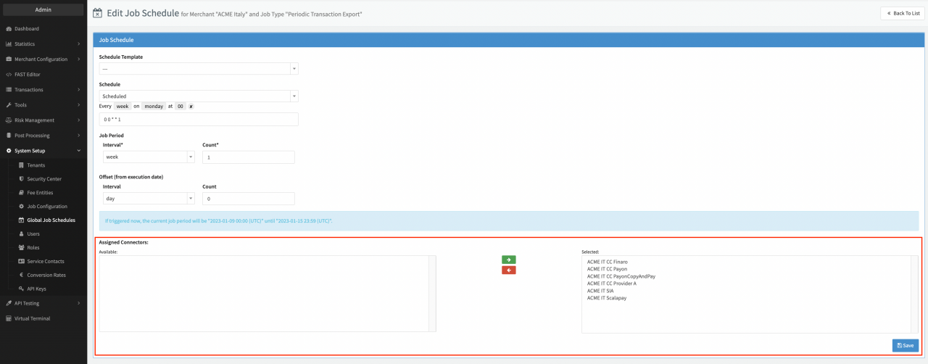Click the Dashboard icon in sidebar
The image size is (928, 364).
pyautogui.click(x=9, y=29)
